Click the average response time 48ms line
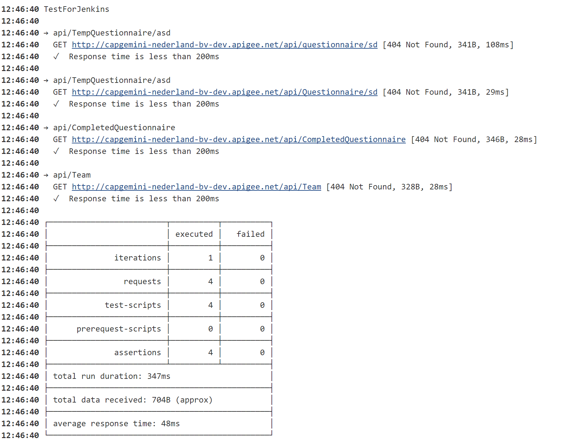563x443 pixels. point(116,424)
